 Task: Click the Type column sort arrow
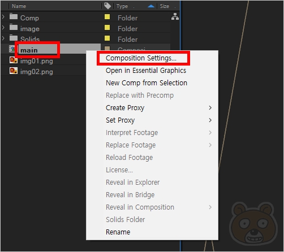tap(151, 6)
